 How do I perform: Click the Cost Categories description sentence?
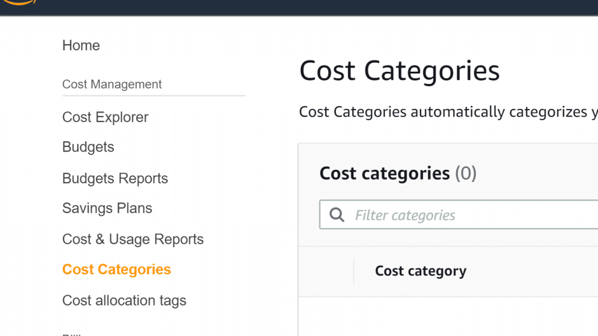coord(448,112)
